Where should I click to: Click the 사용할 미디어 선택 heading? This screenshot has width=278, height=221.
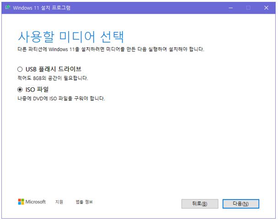pyautogui.click(x=71, y=37)
